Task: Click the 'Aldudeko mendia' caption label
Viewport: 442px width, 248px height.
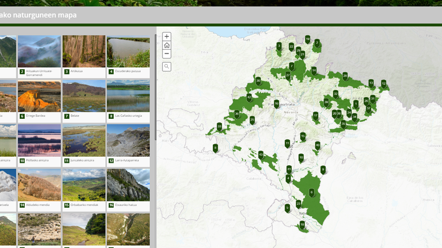Action: pos(37,205)
